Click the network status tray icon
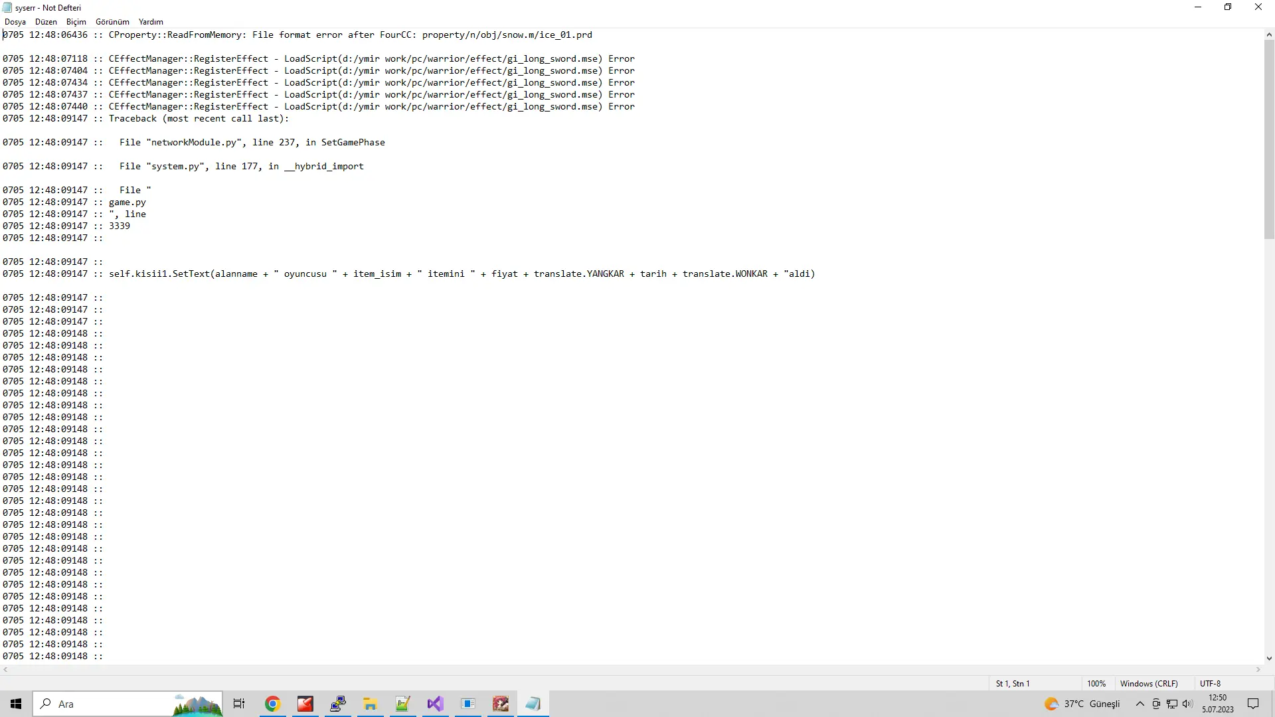Screen dimensions: 1275x717 tap(1172, 704)
